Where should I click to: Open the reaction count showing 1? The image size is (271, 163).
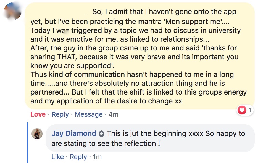pos(250,110)
